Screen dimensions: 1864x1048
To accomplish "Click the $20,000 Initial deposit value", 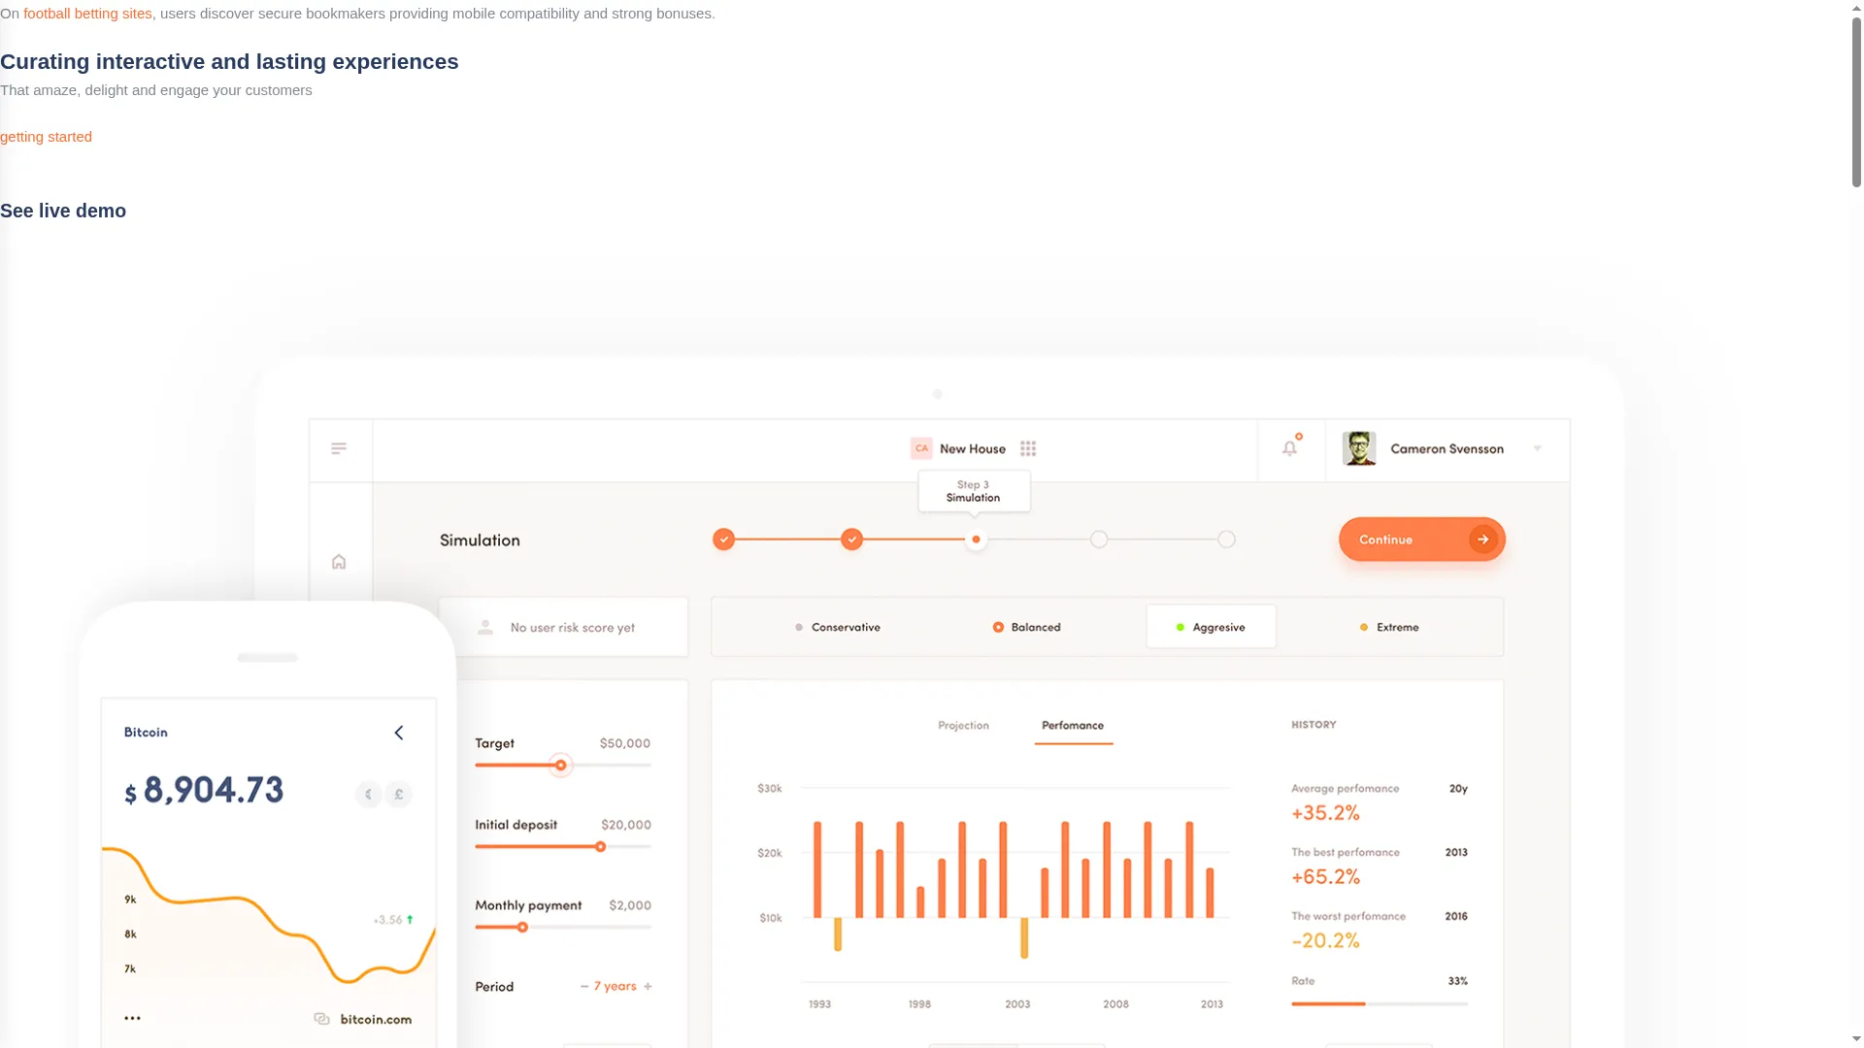I will [x=626, y=826].
